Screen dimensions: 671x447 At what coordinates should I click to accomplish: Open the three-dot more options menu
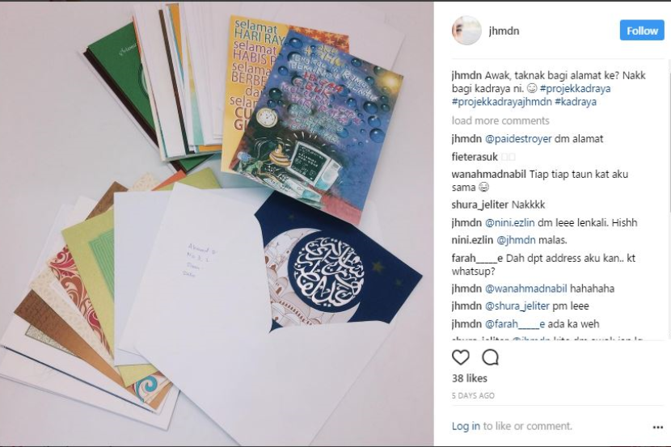tap(658, 428)
